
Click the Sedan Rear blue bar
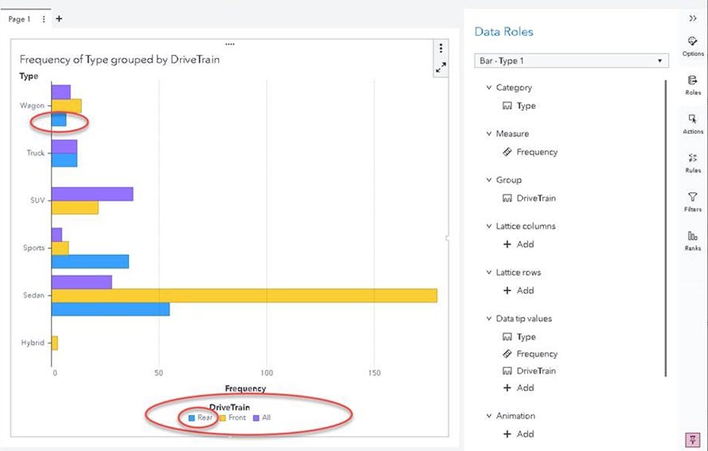coord(111,309)
